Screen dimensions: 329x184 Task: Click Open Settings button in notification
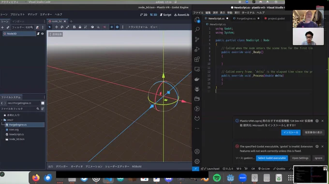point(300,158)
